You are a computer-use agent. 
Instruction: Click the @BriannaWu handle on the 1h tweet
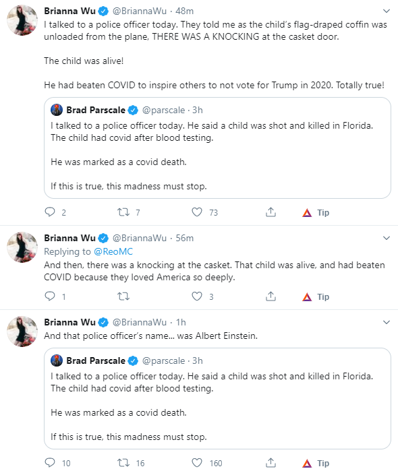click(x=140, y=322)
